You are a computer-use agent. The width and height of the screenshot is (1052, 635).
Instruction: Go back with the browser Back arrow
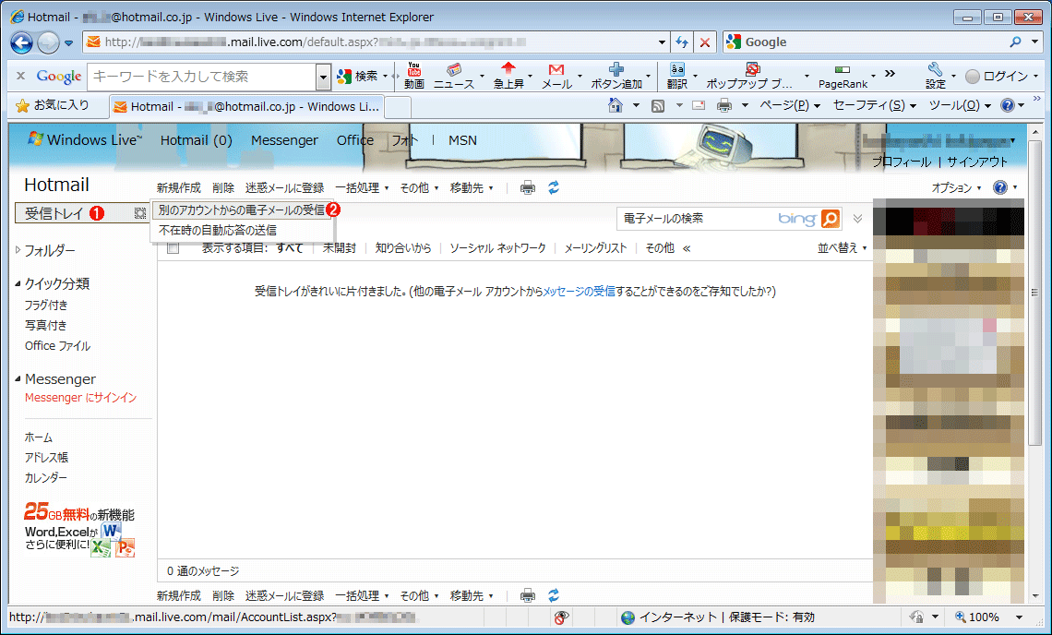[21, 43]
